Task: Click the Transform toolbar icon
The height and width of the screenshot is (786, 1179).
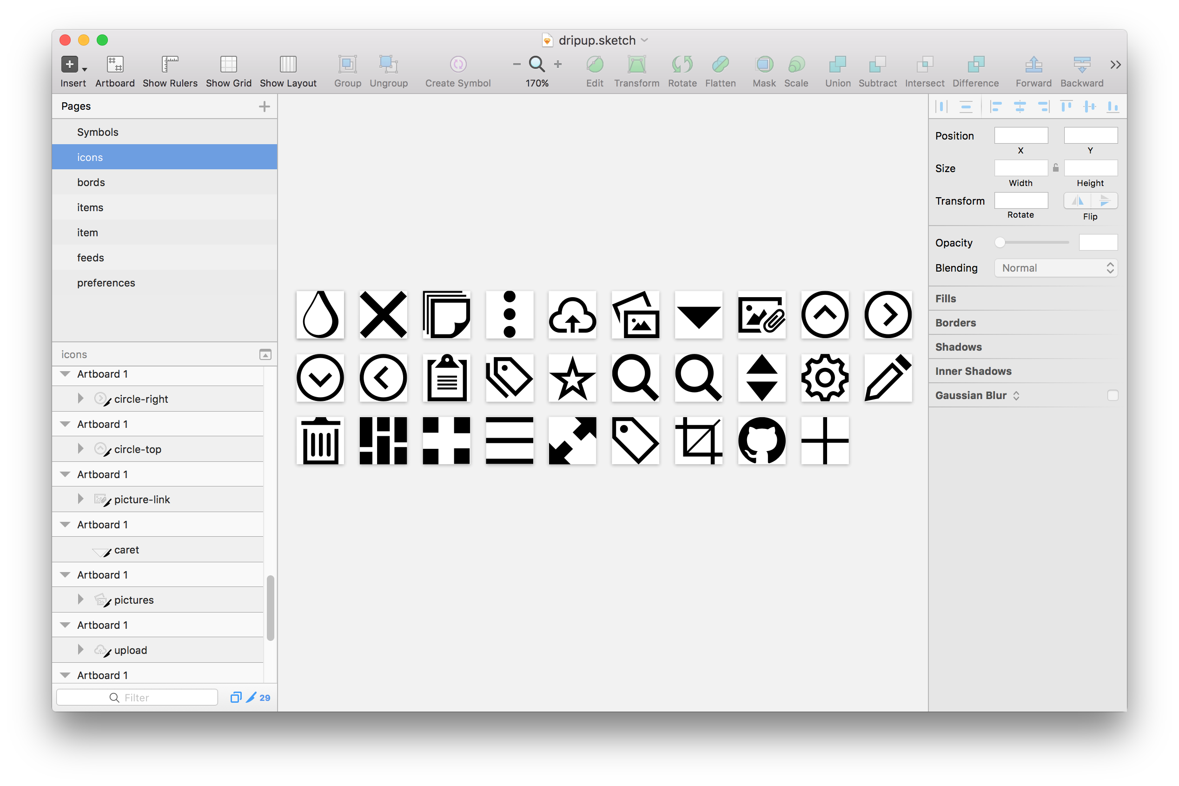Action: point(636,65)
